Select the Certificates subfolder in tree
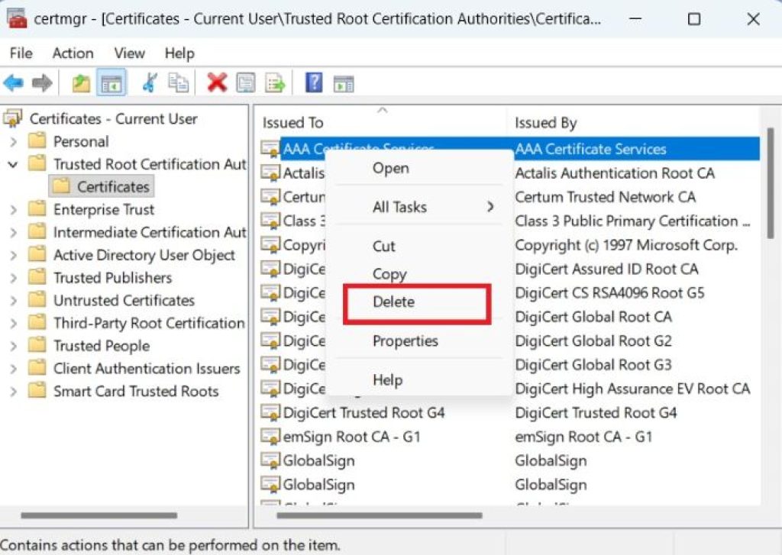Screen dimensions: 782x555 (x=102, y=186)
